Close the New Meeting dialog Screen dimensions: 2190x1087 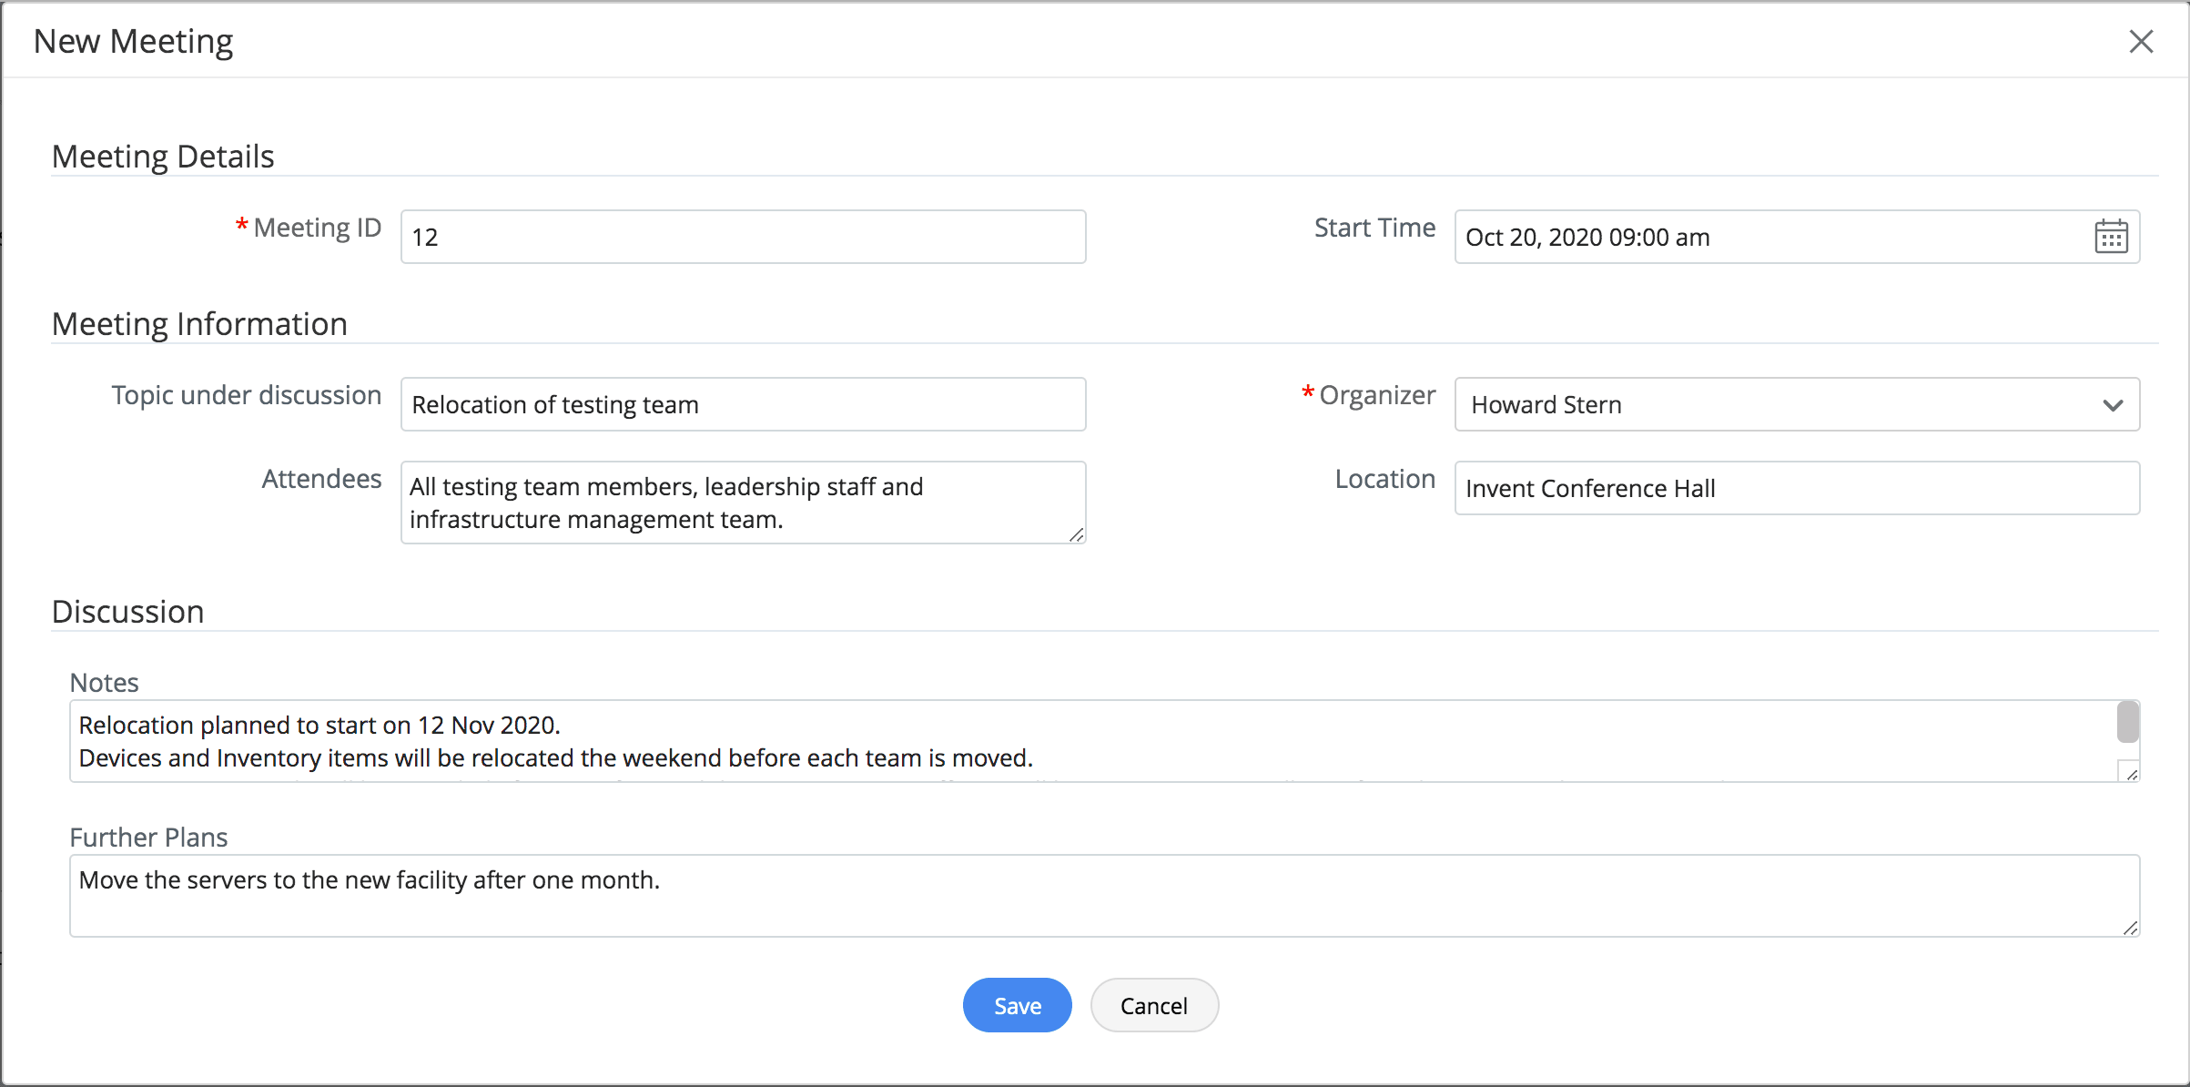[x=2141, y=41]
